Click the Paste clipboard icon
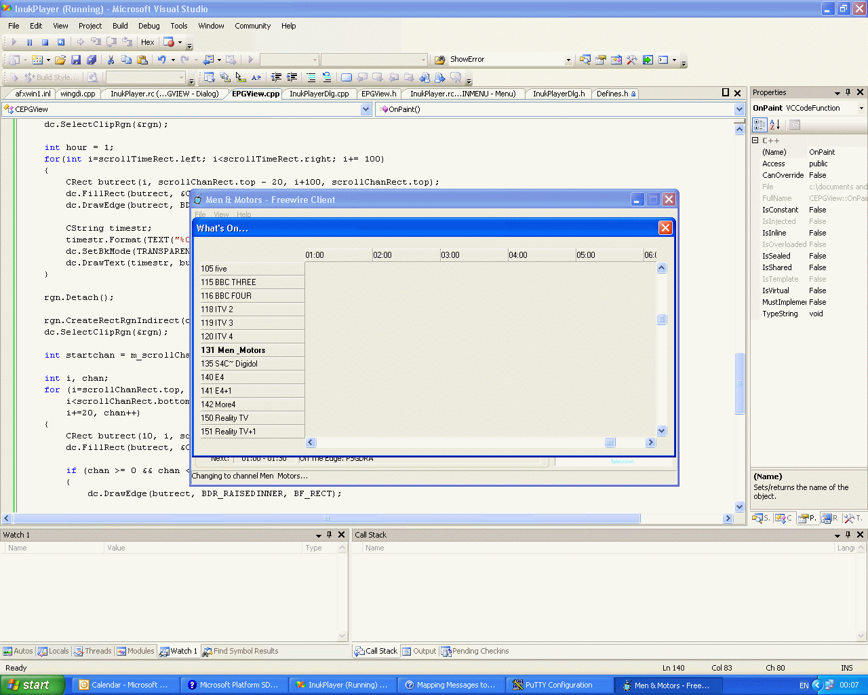This screenshot has width=868, height=695. [142, 60]
